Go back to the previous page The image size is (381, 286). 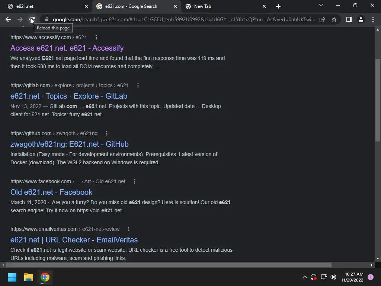pos(8,19)
